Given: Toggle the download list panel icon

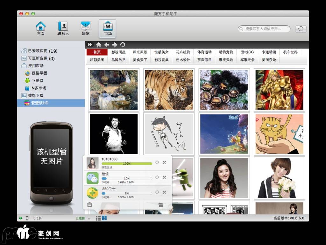Looking at the screenshot, I should click(x=98, y=218).
